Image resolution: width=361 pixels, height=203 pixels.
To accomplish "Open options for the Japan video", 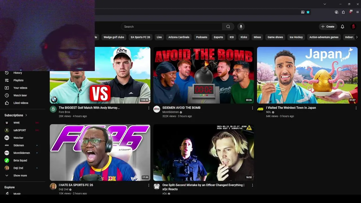I will click(x=356, y=108).
